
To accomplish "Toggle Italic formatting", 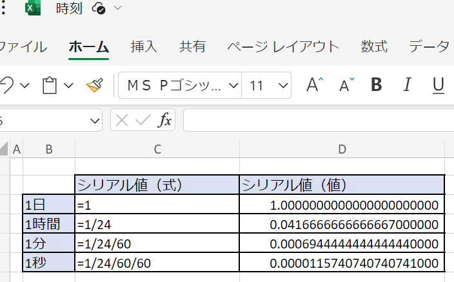I will click(x=407, y=85).
